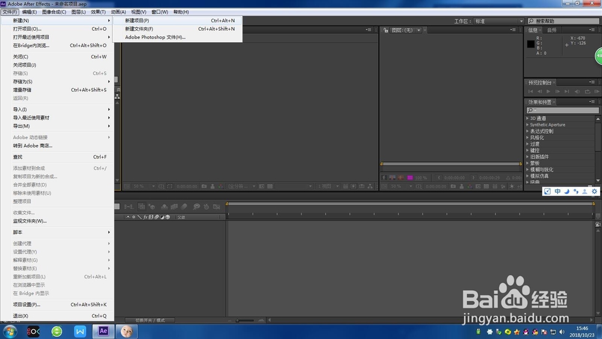Expand the 导入(I) submenu

57,110
